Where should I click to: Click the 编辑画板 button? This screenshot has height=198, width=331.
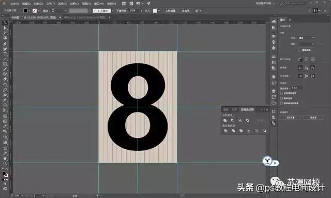pos(306,50)
